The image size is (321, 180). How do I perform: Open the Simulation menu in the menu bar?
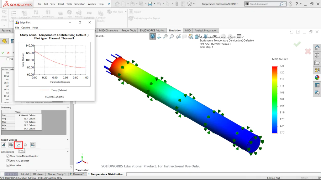(80, 4)
